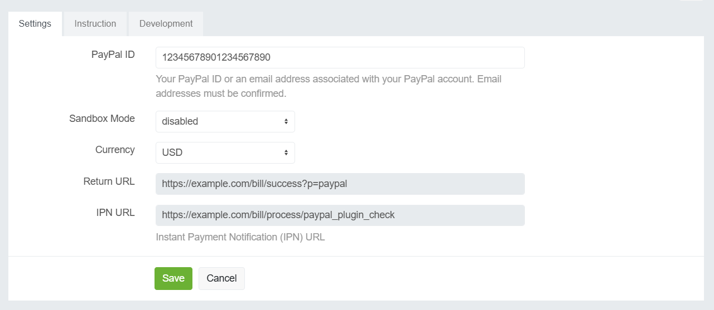Select the Return URL read-only field

[x=340, y=184]
